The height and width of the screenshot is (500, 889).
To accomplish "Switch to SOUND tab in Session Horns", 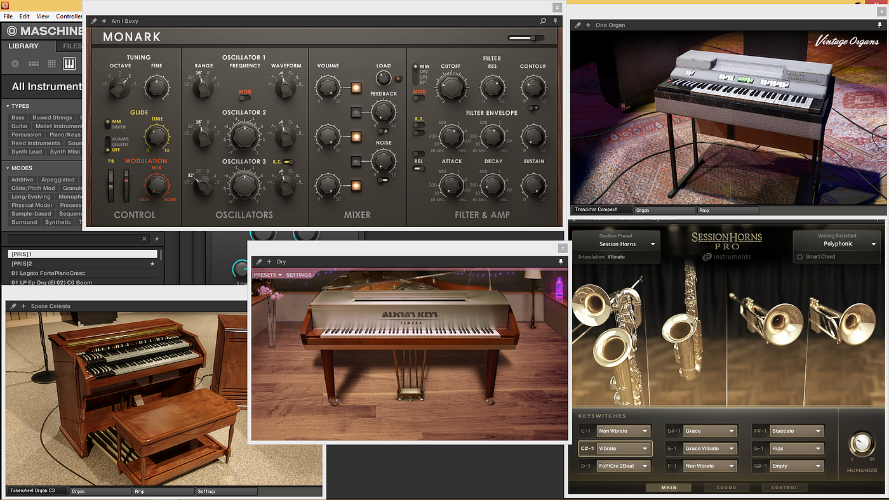I will point(726,487).
